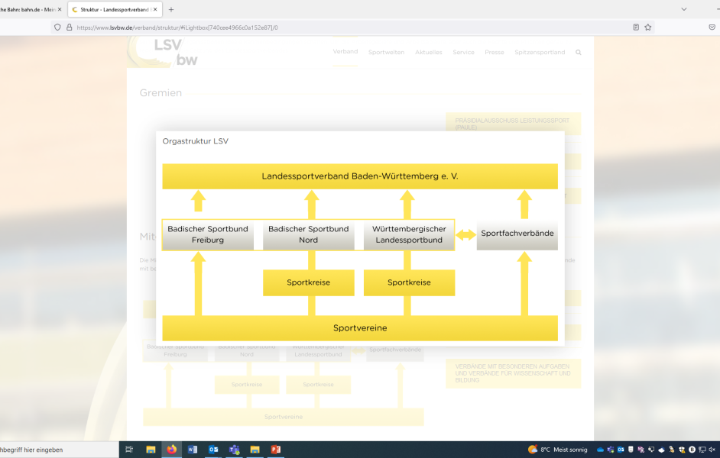
Task: Open the Verband navigation menu
Action: pyautogui.click(x=345, y=51)
